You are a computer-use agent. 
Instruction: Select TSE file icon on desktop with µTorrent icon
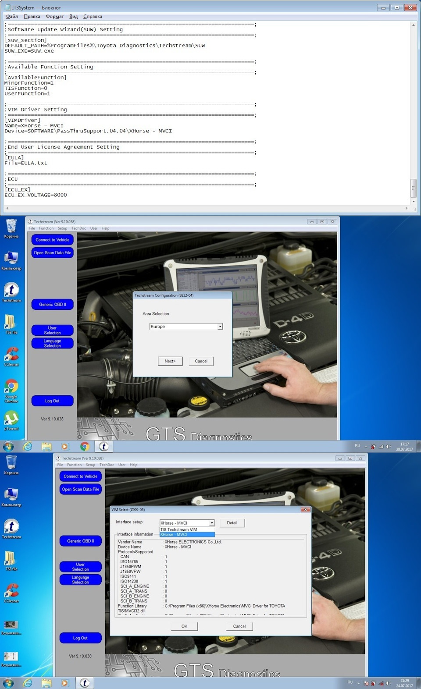(11, 324)
